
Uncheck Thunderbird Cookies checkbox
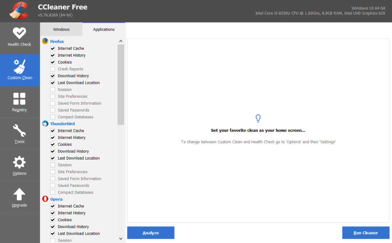[53, 144]
